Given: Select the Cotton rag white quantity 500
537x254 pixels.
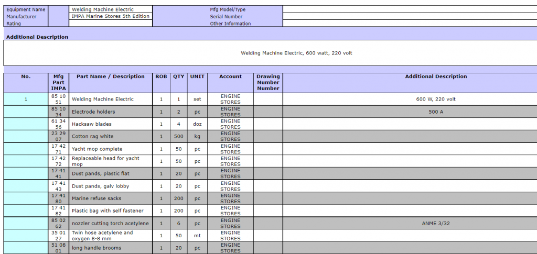Looking at the screenshot, I should point(179,137).
